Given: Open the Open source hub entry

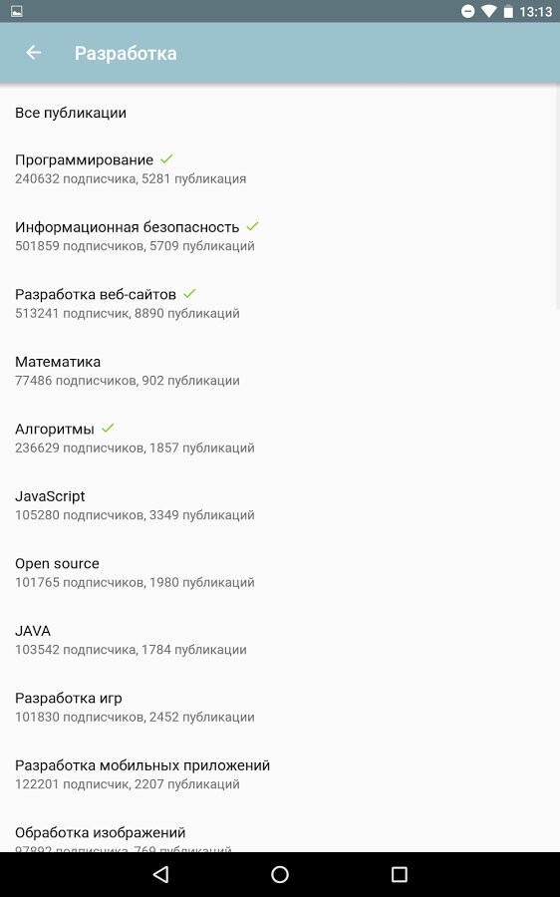Looking at the screenshot, I should coord(280,572).
